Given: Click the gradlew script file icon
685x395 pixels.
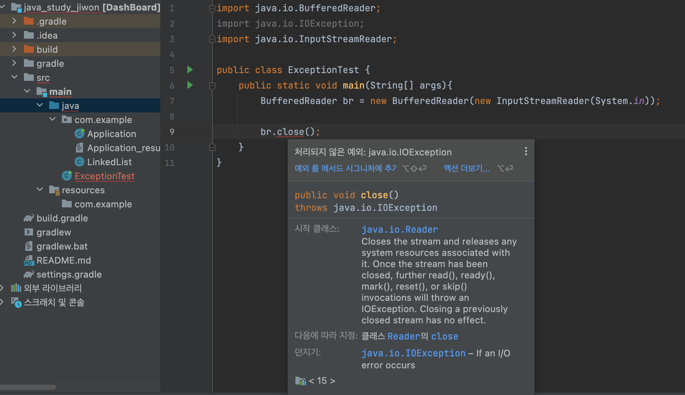Looking at the screenshot, I should pos(29,232).
